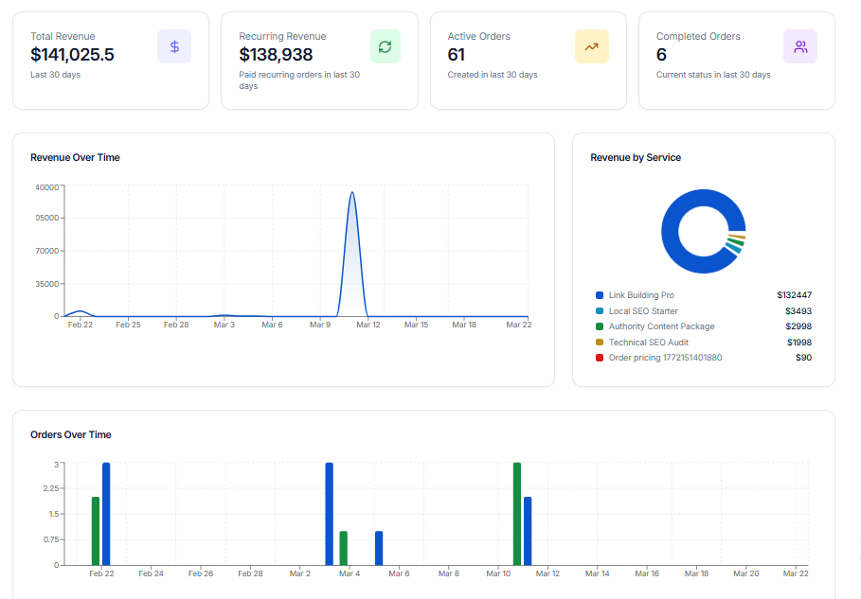
Task: Click the short green bar at Mar 4 in Orders chart
Action: [343, 548]
